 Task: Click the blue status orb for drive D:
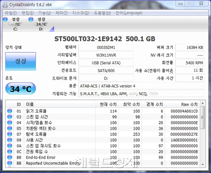tap(31, 19)
